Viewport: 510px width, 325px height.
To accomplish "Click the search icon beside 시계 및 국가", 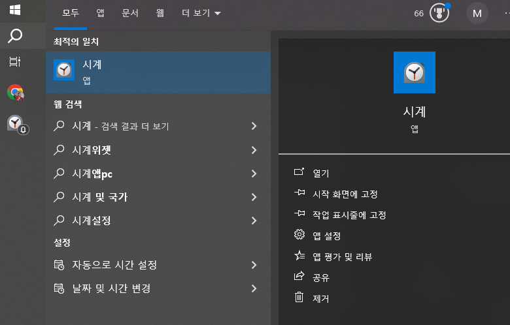I will click(59, 196).
